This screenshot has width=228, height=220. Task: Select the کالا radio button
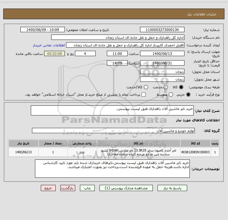click(181, 87)
